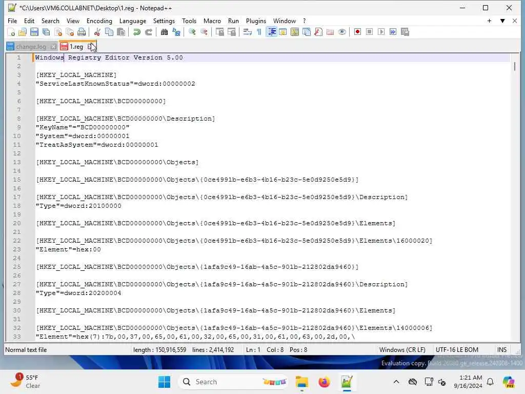This screenshot has height=394, width=525.
Task: Click the plus button in the menu bar
Action: point(489,21)
